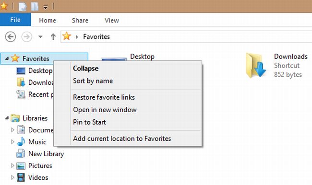Expand the Videos library arrow
Image resolution: width=312 pixels, height=185 pixels.
point(12,177)
